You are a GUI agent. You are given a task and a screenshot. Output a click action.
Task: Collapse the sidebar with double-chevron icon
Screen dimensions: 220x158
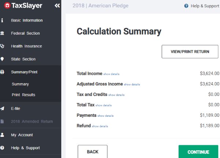coord(57,5)
